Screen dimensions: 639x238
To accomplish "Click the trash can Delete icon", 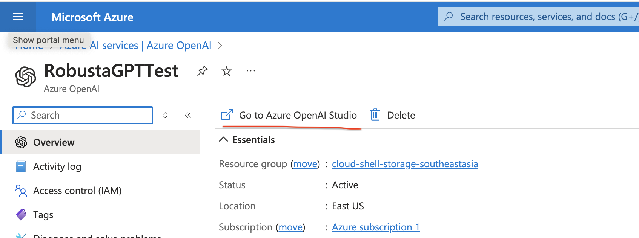I will click(x=375, y=114).
